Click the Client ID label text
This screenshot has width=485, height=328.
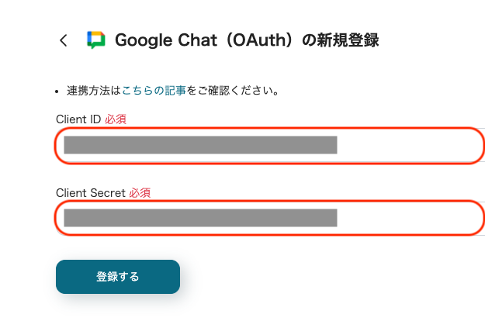(x=78, y=119)
